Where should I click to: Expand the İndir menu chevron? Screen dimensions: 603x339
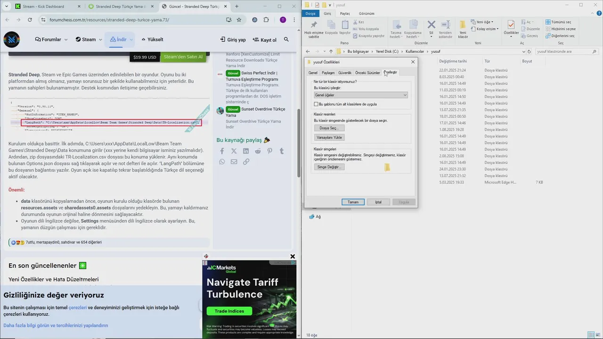pyautogui.click(x=131, y=40)
